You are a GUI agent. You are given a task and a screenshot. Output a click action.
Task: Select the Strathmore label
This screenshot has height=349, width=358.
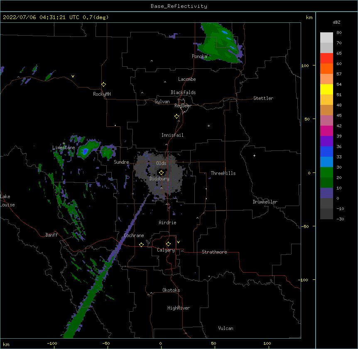pyautogui.click(x=214, y=252)
